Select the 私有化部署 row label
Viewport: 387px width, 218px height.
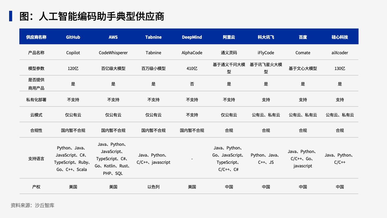click(36, 100)
